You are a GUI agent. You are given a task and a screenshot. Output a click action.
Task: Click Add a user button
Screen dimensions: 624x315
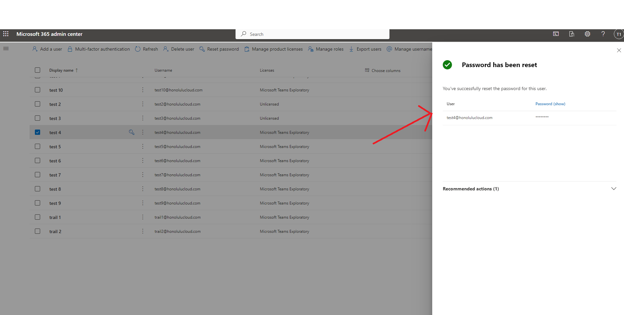(47, 49)
